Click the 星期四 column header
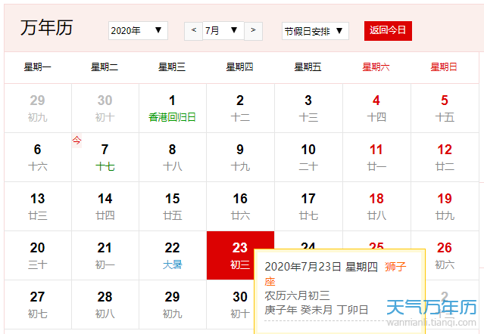 point(240,66)
